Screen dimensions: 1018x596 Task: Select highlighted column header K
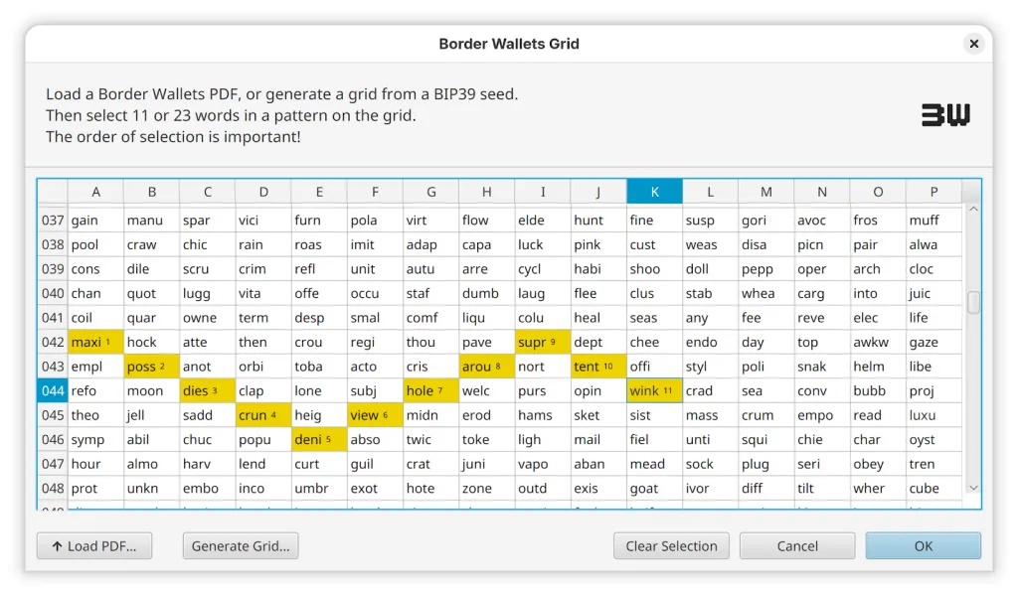click(654, 192)
